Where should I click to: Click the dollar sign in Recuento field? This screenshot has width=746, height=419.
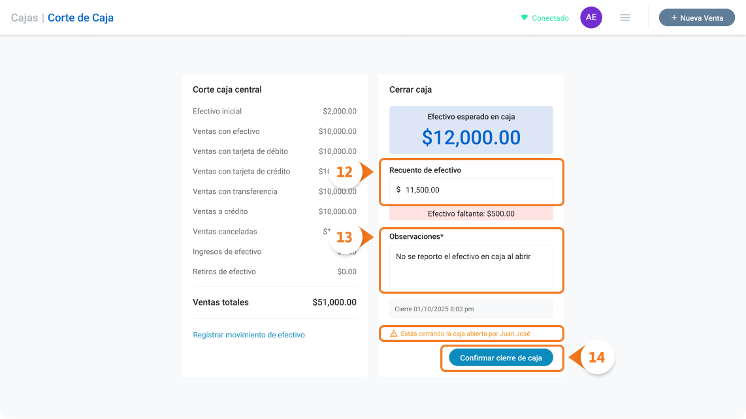(398, 190)
